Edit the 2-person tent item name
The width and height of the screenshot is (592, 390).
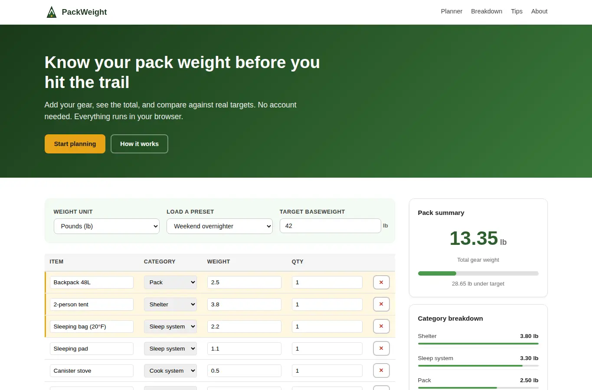[92, 305]
